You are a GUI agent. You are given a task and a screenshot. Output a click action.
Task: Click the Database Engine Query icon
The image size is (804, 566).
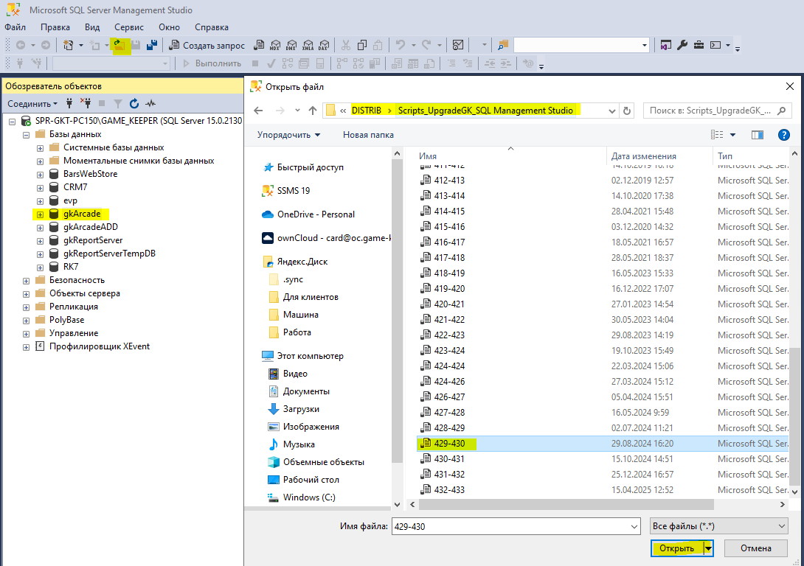click(x=259, y=45)
